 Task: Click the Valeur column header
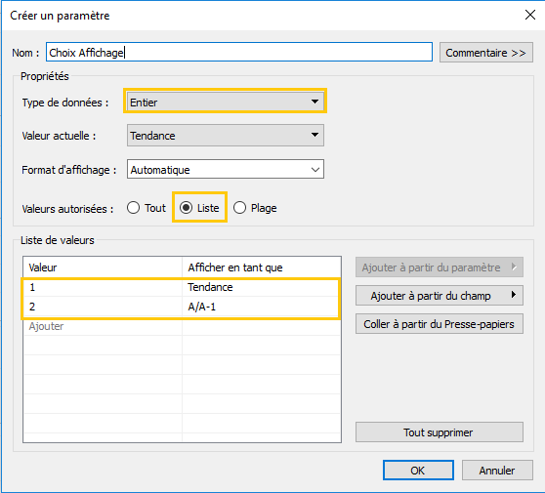click(x=103, y=267)
